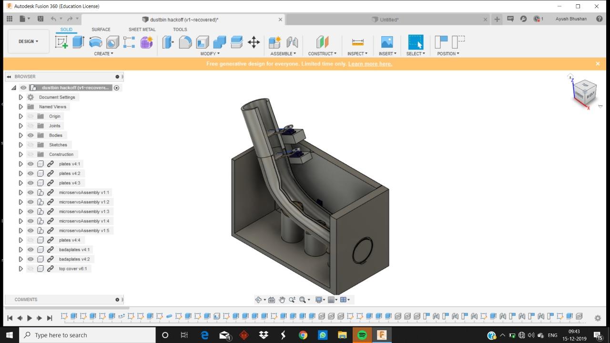Click the Joint tool icon
The height and width of the screenshot is (343, 610).
click(x=292, y=42)
